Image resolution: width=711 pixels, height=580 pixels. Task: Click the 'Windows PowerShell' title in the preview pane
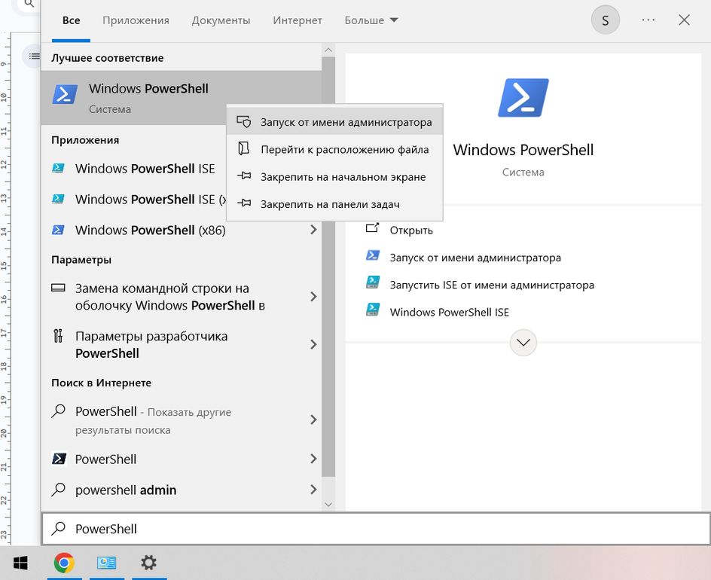(523, 150)
